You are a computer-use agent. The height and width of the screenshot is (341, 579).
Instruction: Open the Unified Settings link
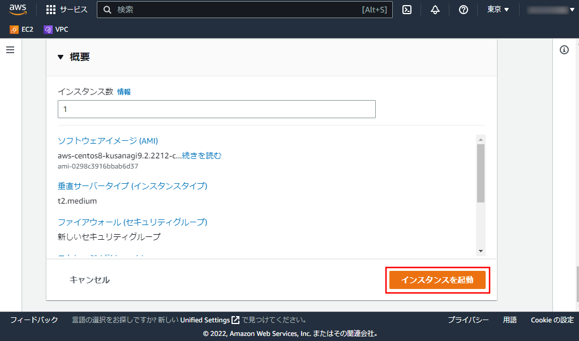[210, 320]
